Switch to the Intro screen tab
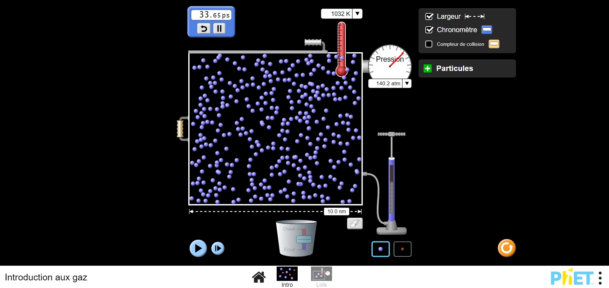609x288 pixels. tap(287, 277)
